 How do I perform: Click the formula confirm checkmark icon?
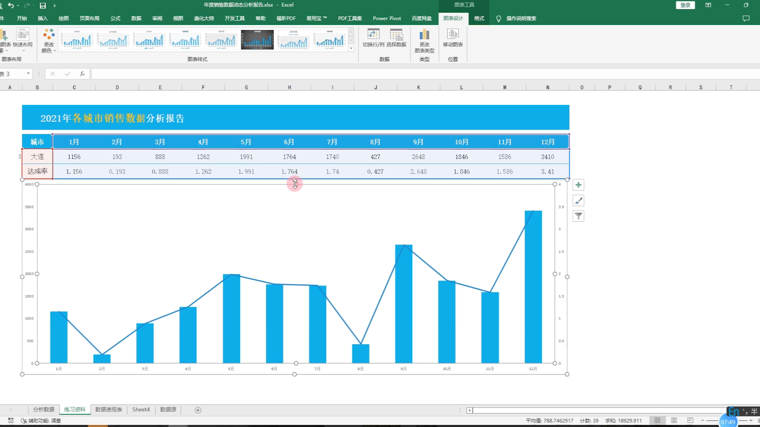click(x=67, y=74)
